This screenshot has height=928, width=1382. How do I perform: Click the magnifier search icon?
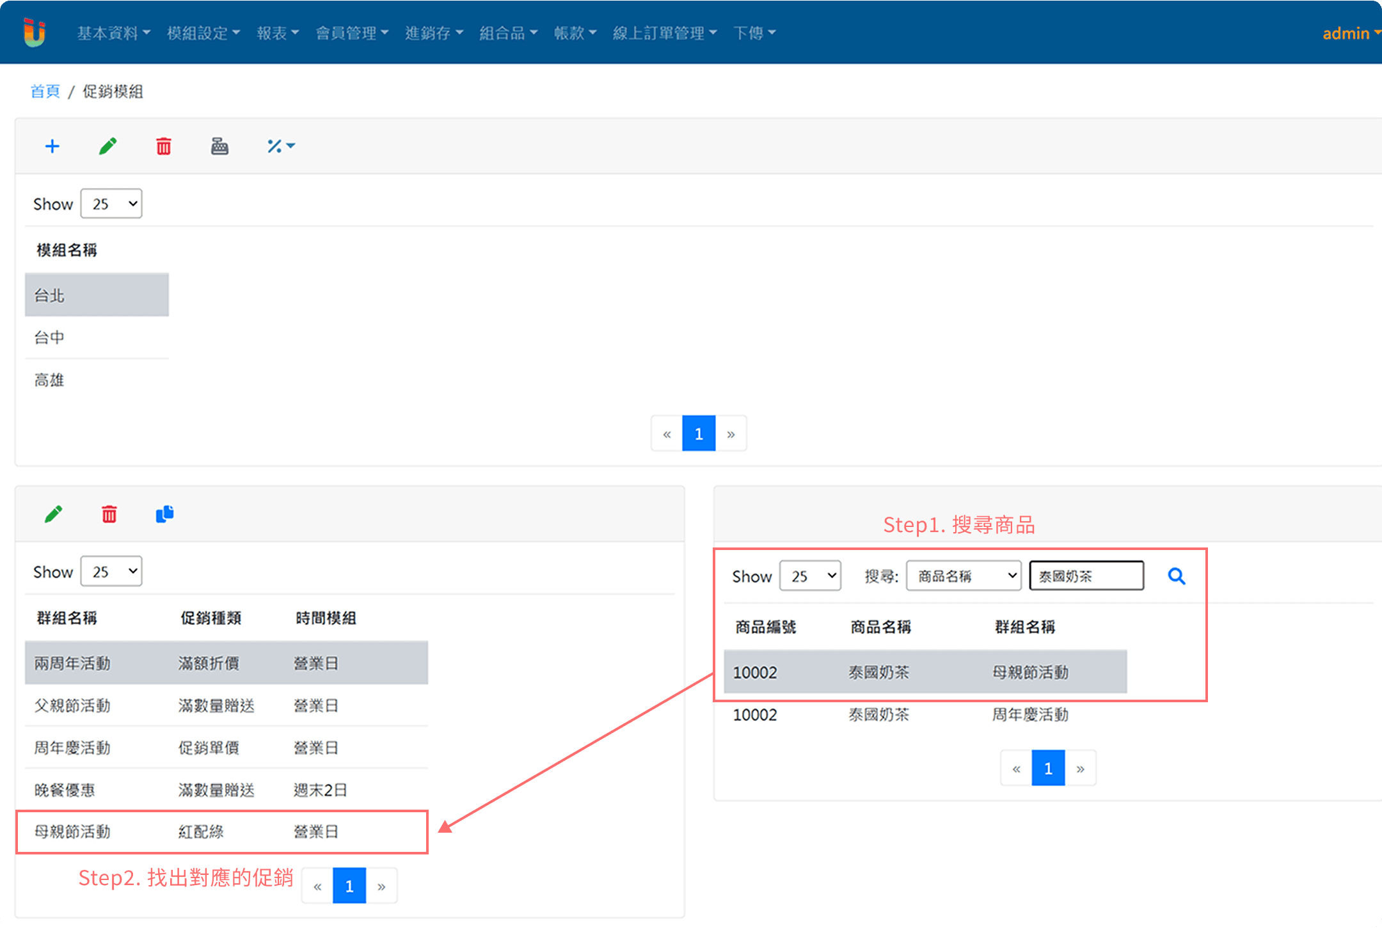pyautogui.click(x=1176, y=576)
